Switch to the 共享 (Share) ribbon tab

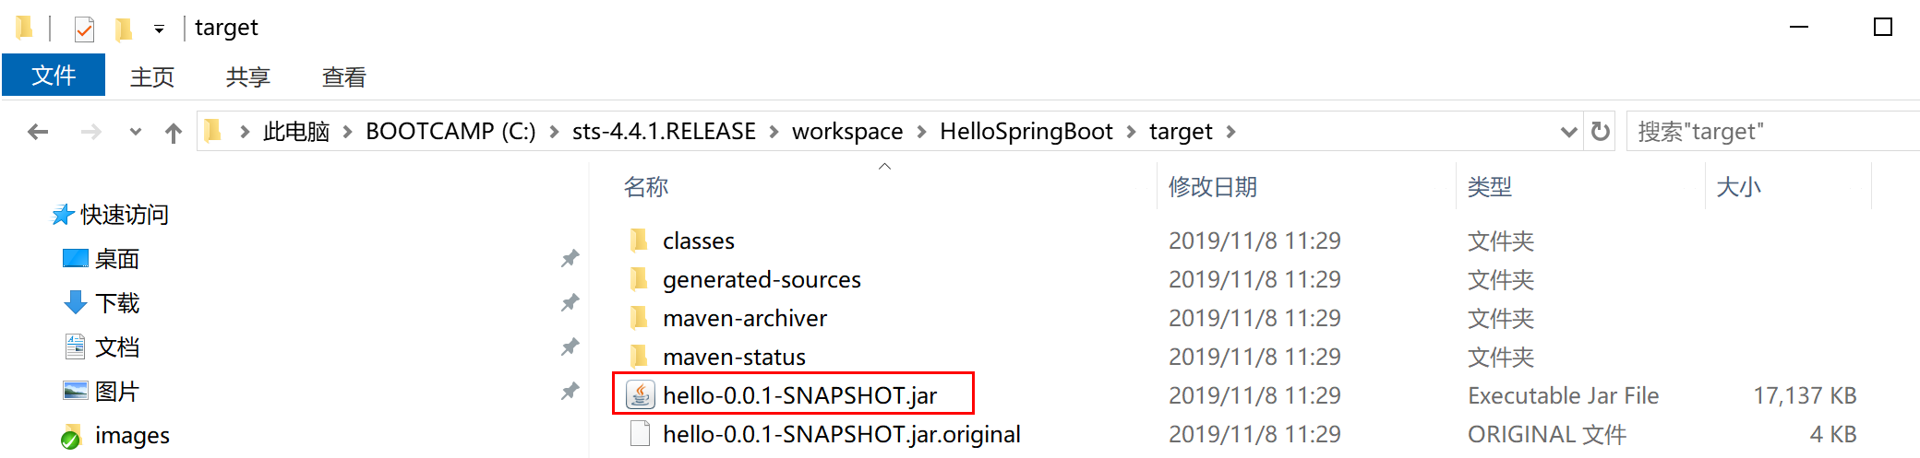[247, 76]
